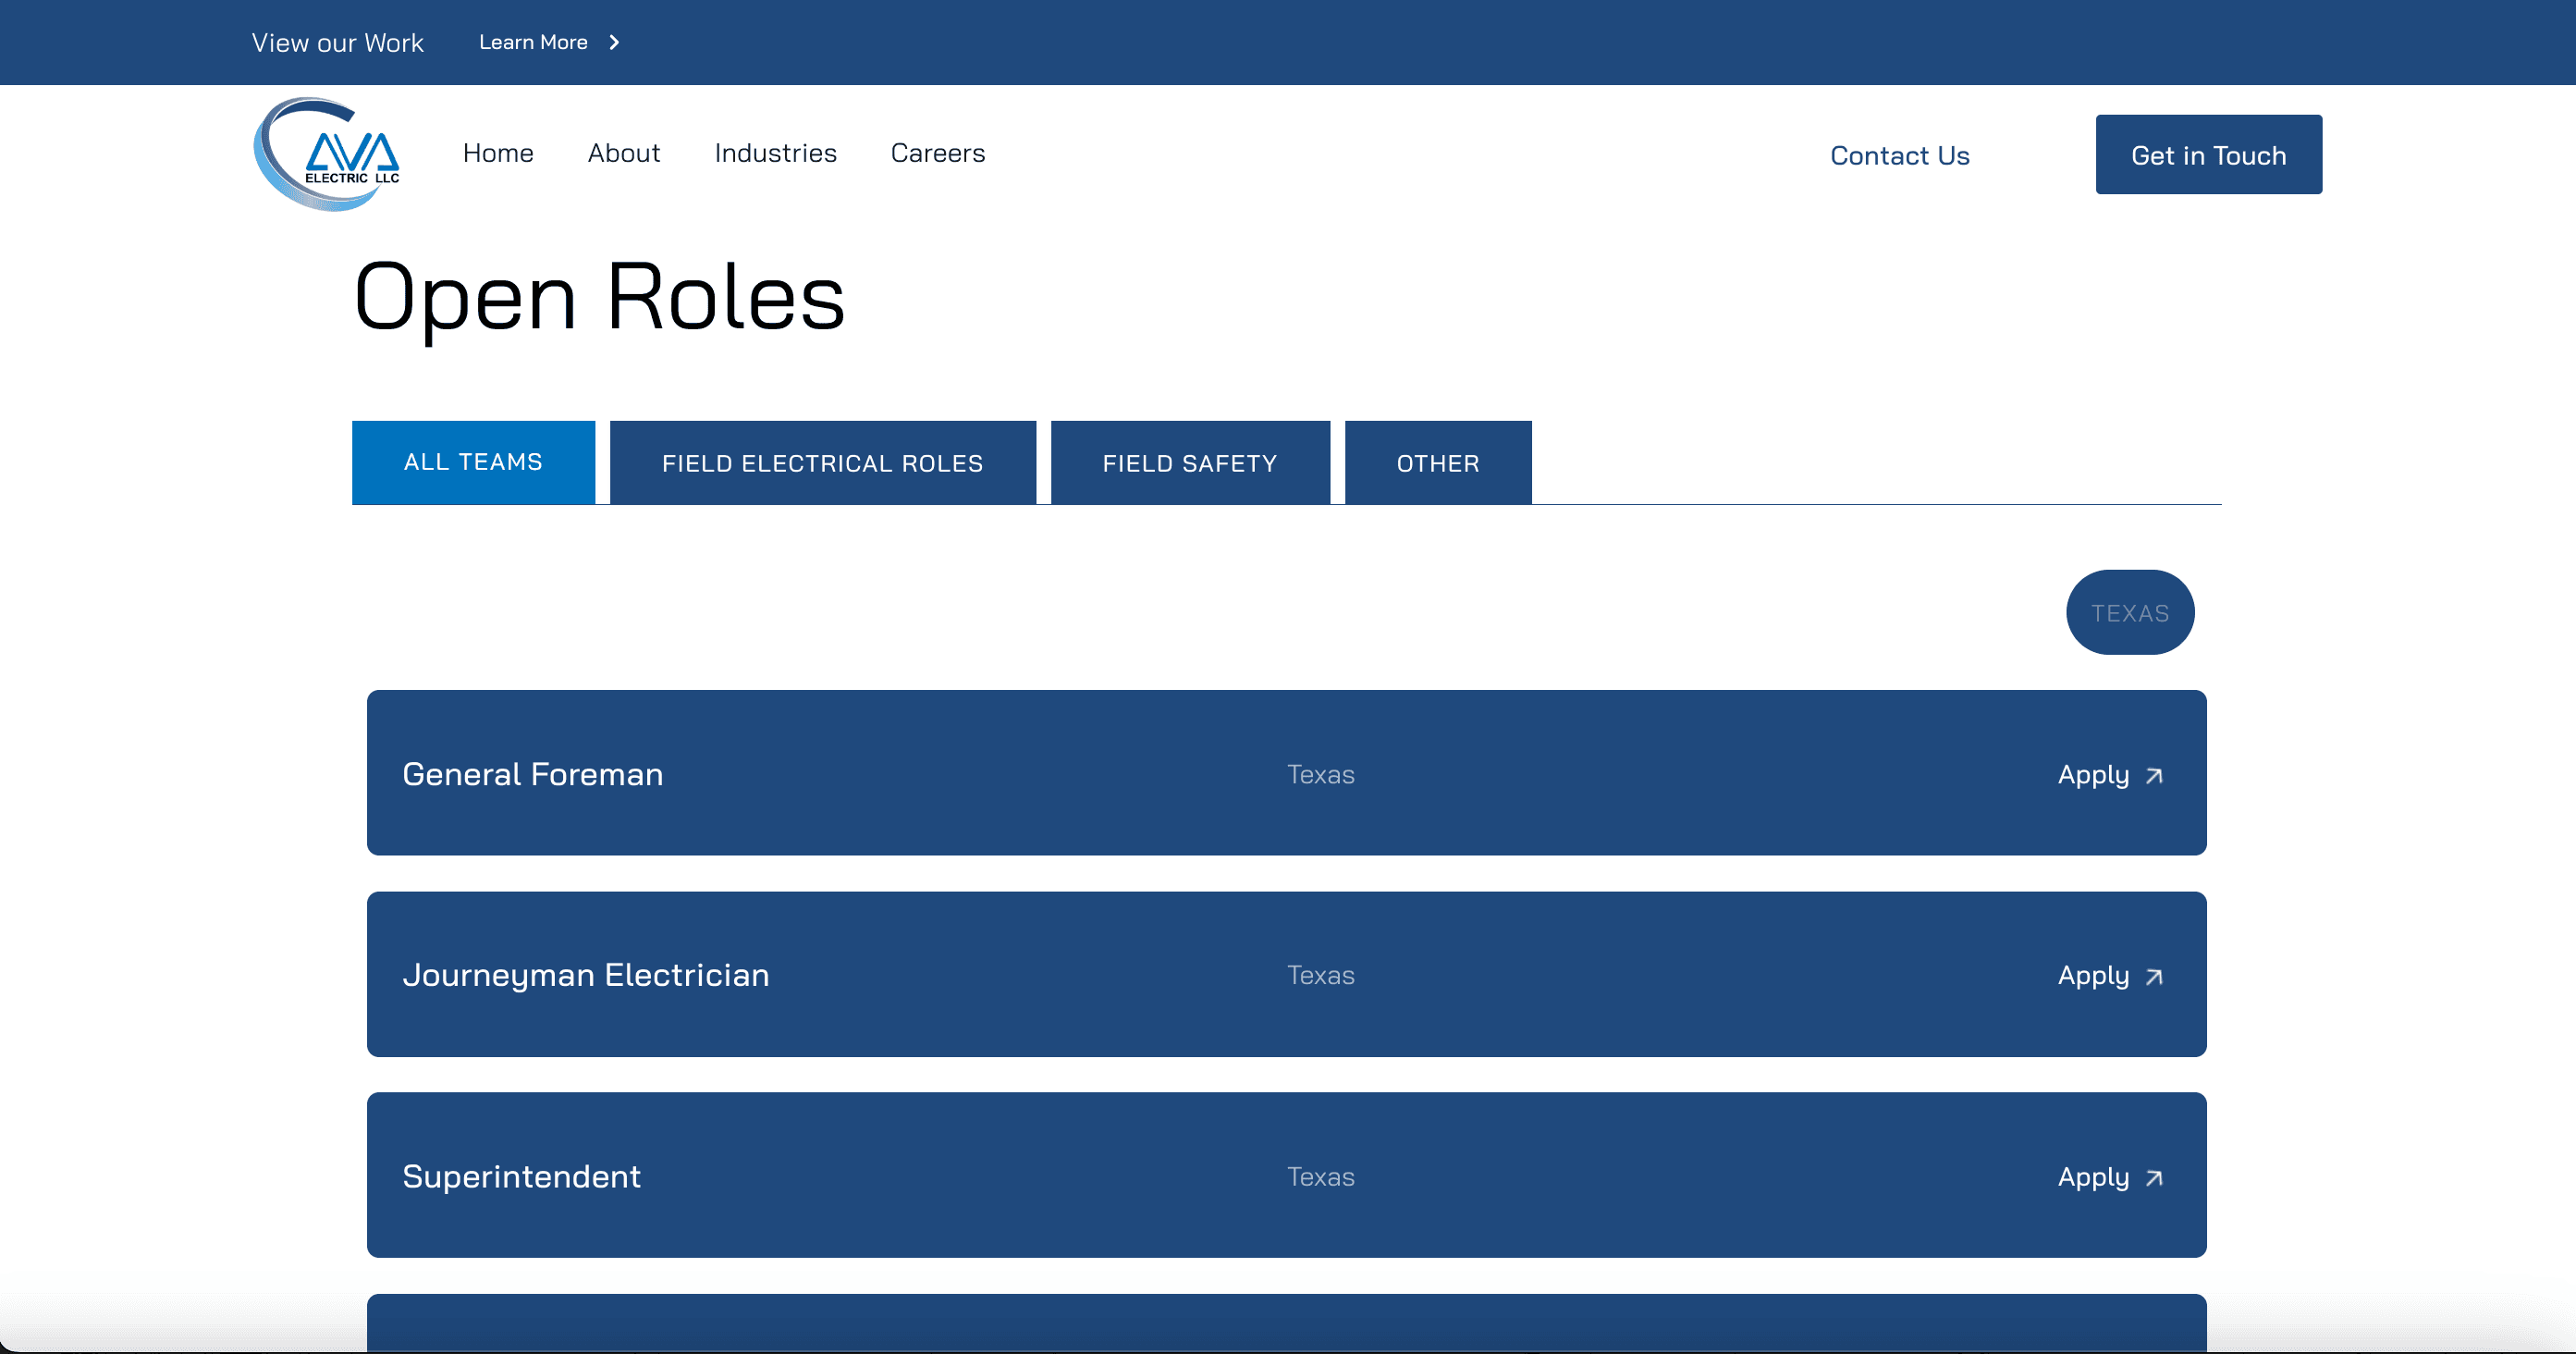Open the Journeyman Electrician job listing

pos(585,975)
